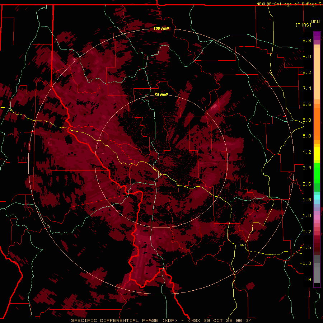Click the 9.0 value on the scale
This screenshot has width=323, height=323.
(307, 56)
